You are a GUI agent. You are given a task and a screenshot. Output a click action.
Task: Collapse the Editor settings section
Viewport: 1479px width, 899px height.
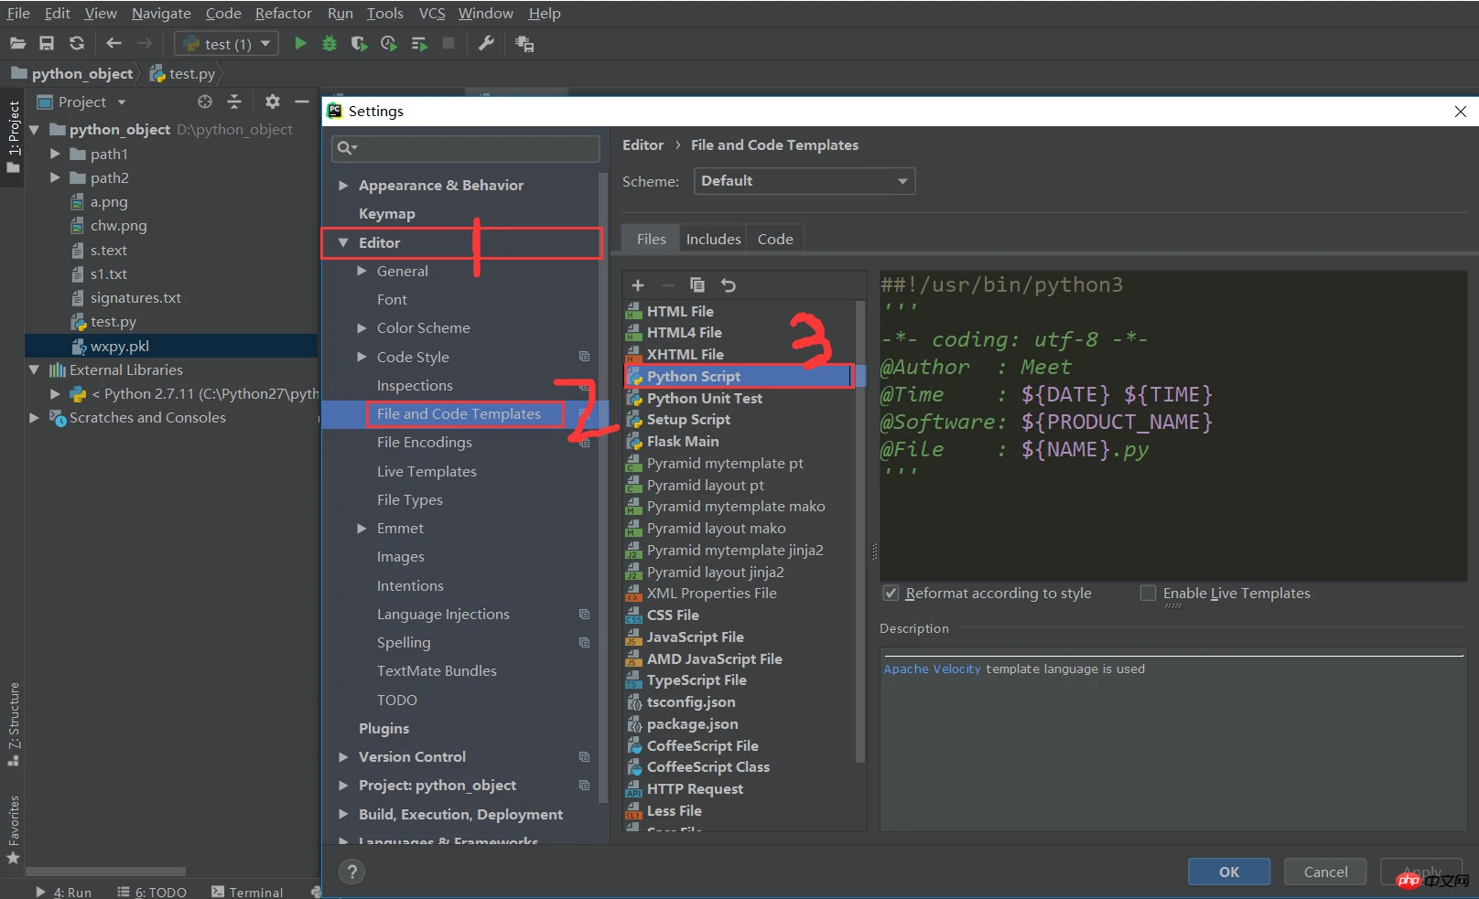pos(343,242)
